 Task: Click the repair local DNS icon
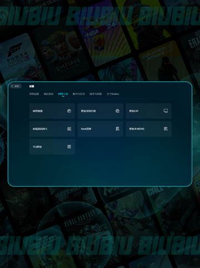click(166, 129)
